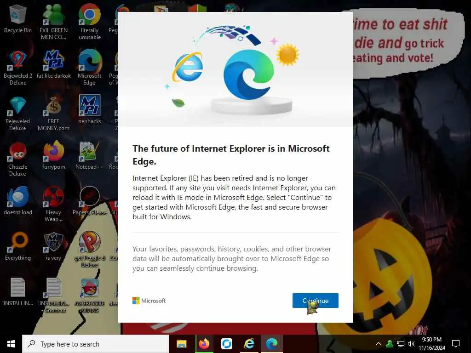Select the Thunderbird icon labeled doesnt load
Viewport: 471px width, 353px height.
[x=18, y=201]
